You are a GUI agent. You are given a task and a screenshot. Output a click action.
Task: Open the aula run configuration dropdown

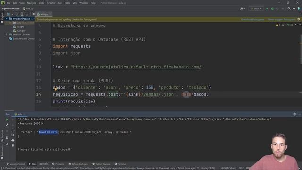click(x=256, y=8)
